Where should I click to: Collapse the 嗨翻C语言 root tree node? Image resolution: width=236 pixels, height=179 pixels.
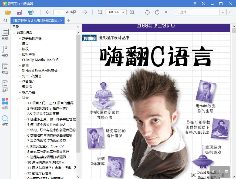click(x=14, y=33)
